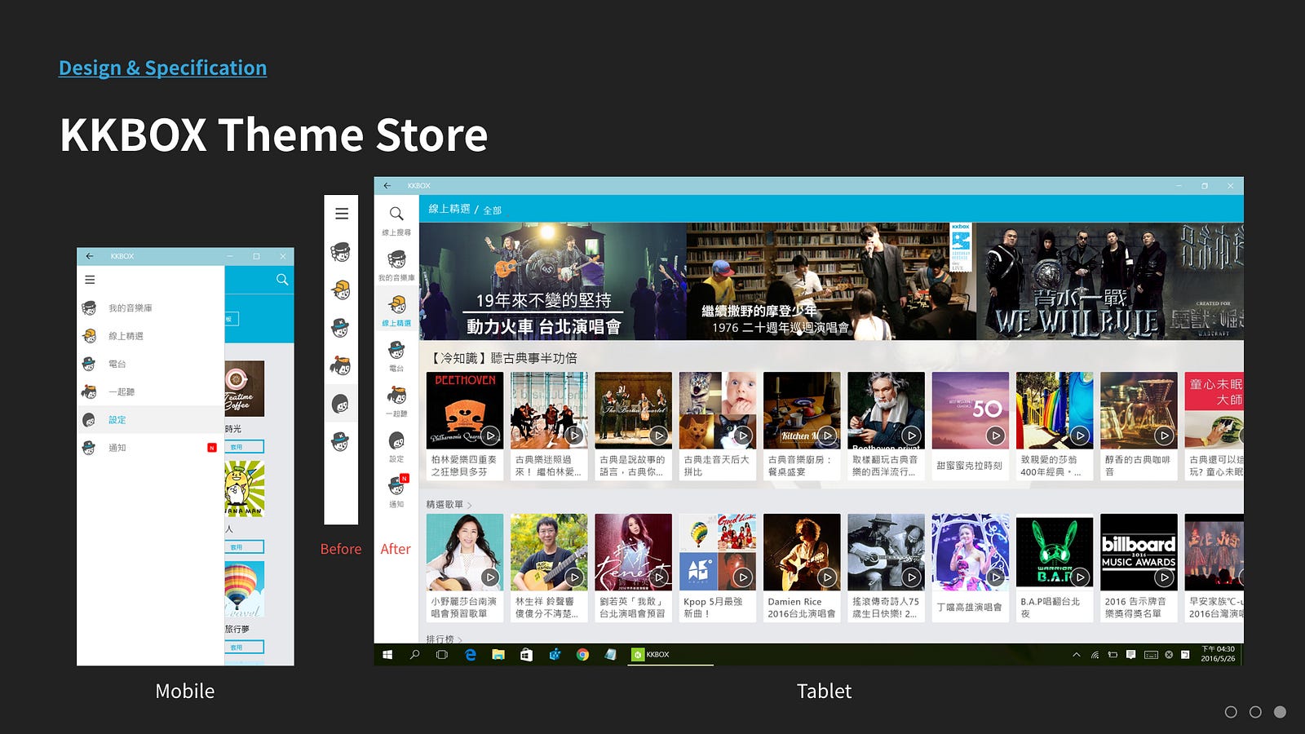The width and height of the screenshot is (1305, 734).
Task: Select 電台 in the mobile menu
Action: 151,364
